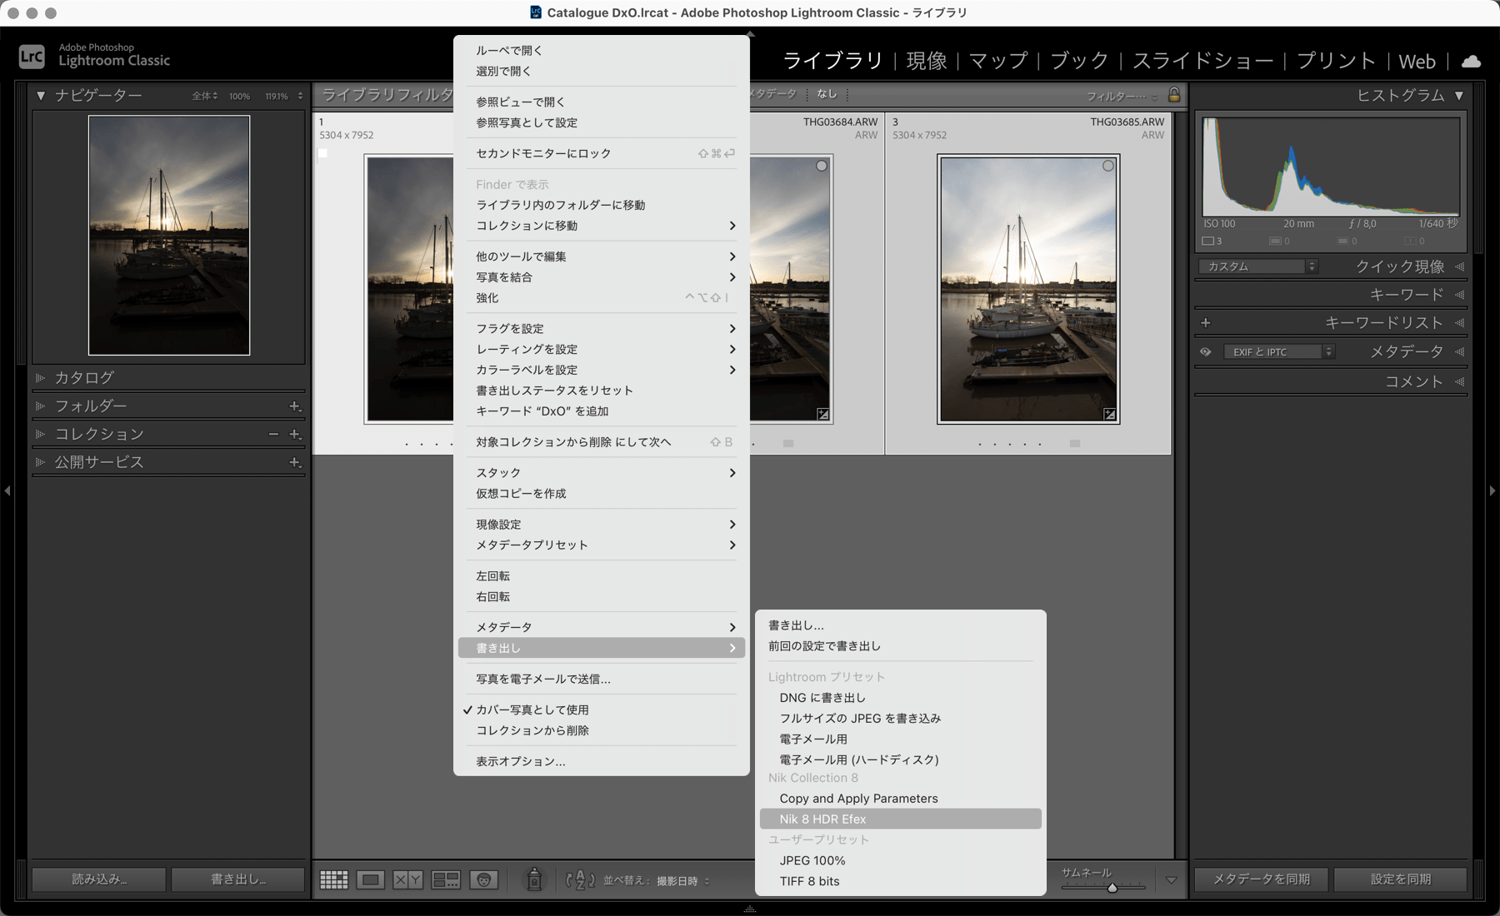Switch to the 現像 module tab
The image size is (1500, 916).
(927, 61)
